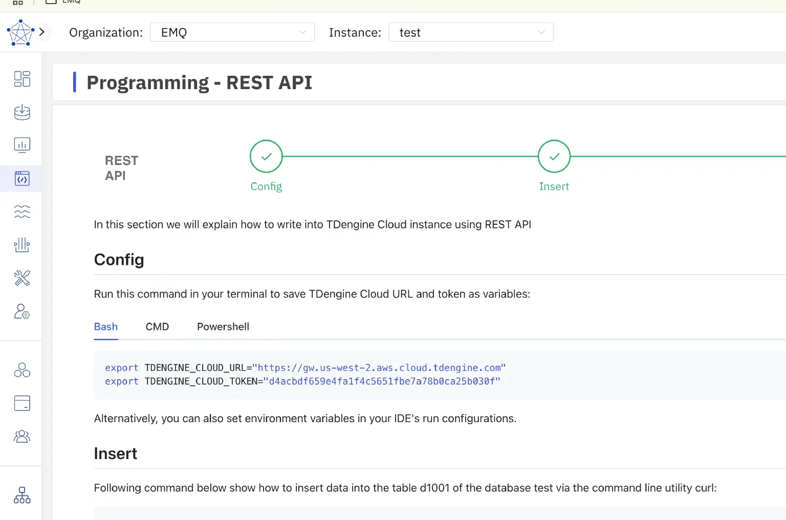Open the streams wave sidebar icon

[x=22, y=212]
